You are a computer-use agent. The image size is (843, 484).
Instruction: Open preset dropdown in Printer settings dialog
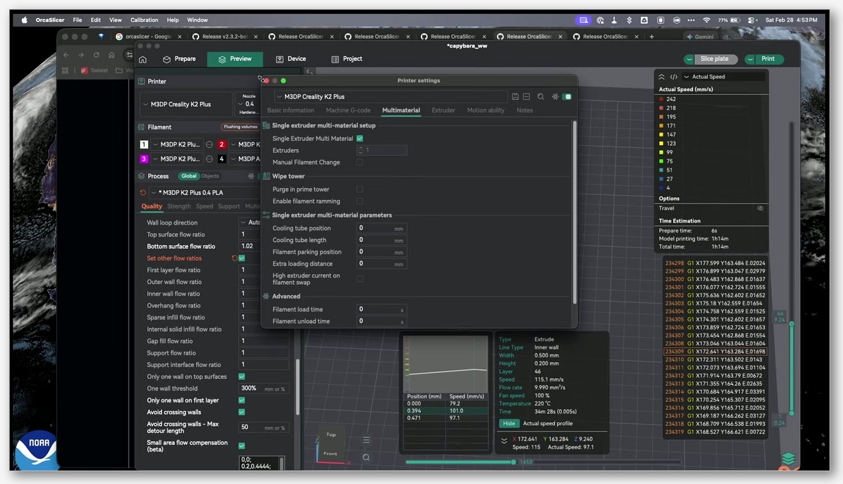[390, 97]
